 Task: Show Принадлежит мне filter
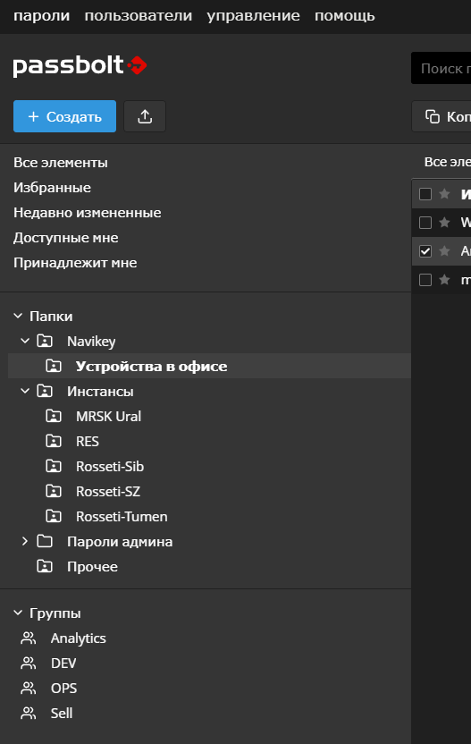(x=75, y=263)
